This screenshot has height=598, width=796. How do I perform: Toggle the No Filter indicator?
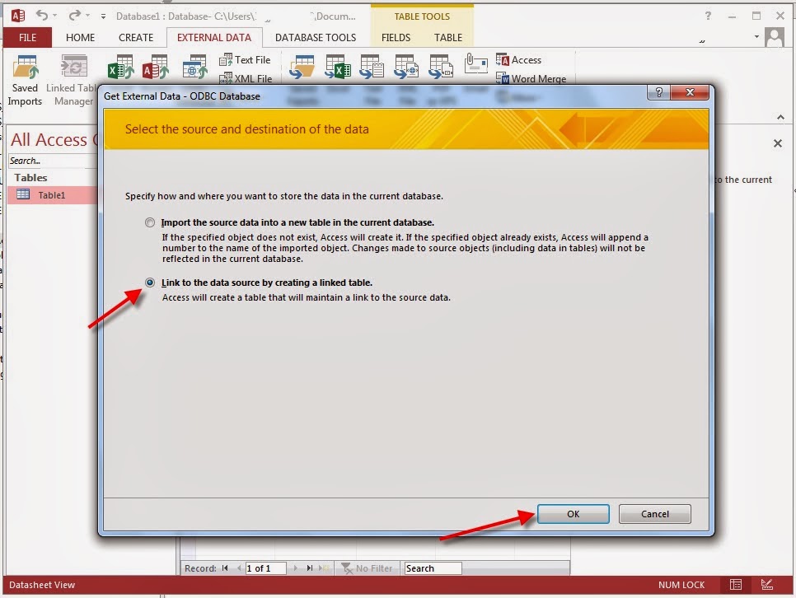click(367, 568)
